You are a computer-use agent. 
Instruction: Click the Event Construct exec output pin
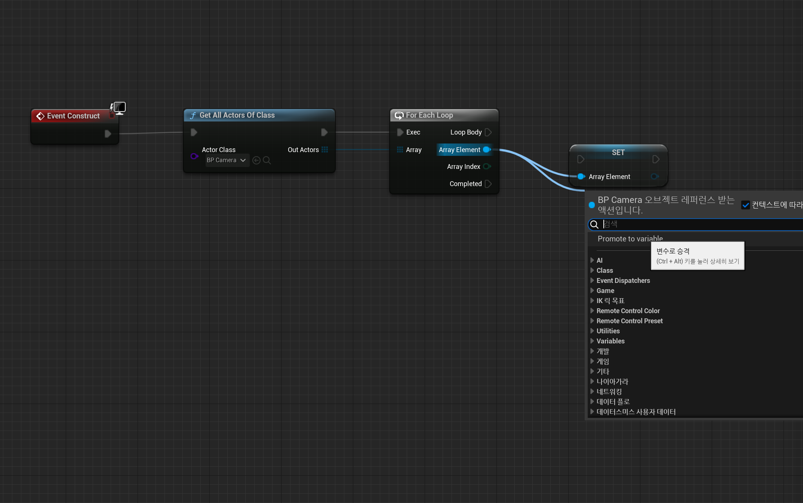click(x=108, y=134)
